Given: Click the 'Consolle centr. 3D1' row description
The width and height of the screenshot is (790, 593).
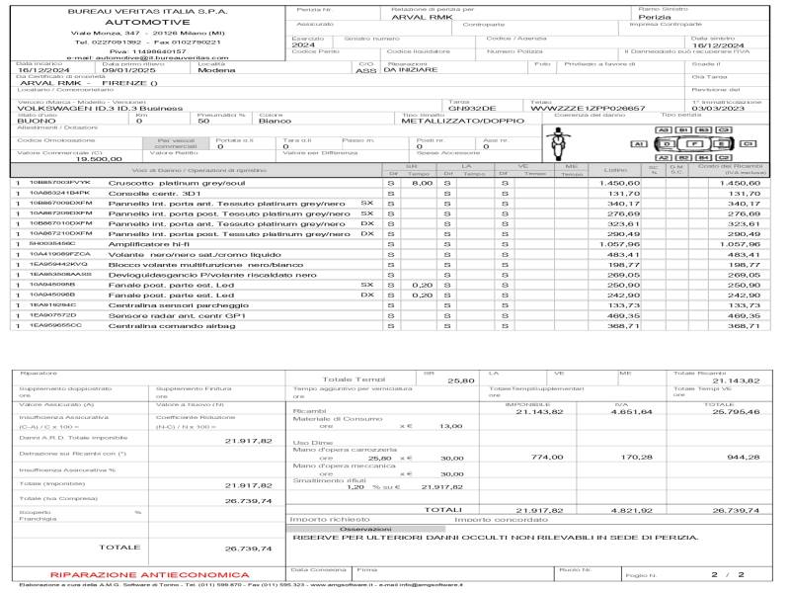Looking at the screenshot, I should (x=155, y=194).
